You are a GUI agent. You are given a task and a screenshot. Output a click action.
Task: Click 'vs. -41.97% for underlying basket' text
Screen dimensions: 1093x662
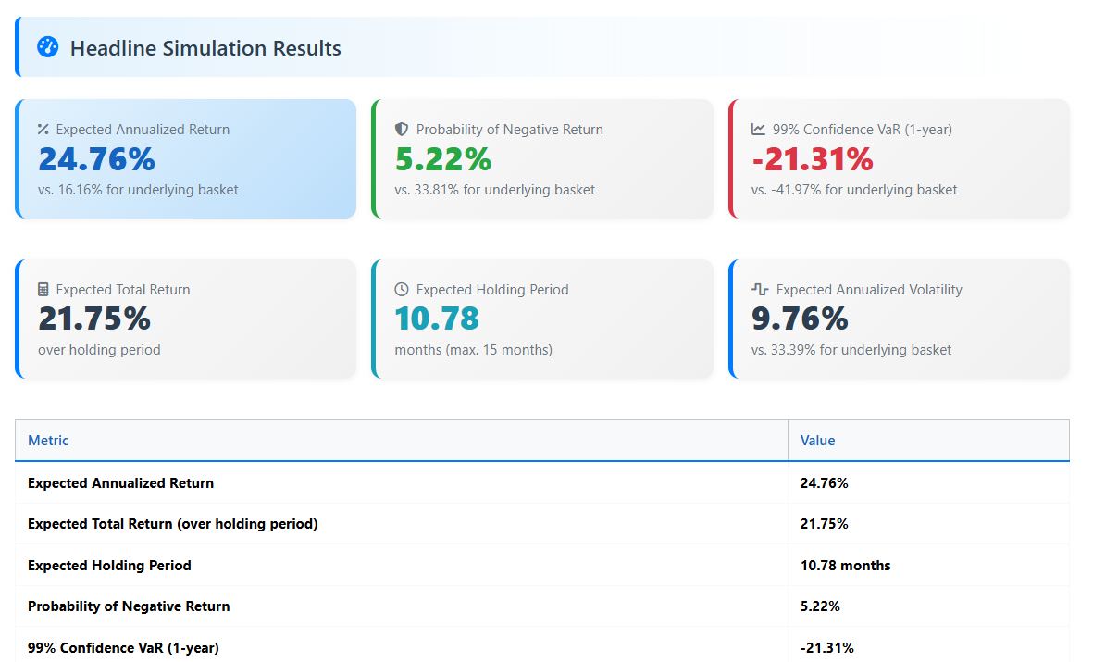point(854,190)
